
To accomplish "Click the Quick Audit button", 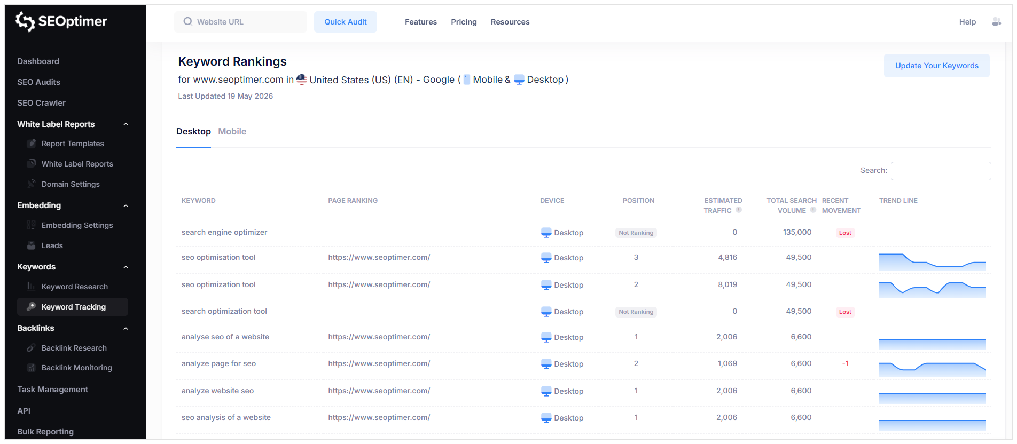I will [x=346, y=22].
